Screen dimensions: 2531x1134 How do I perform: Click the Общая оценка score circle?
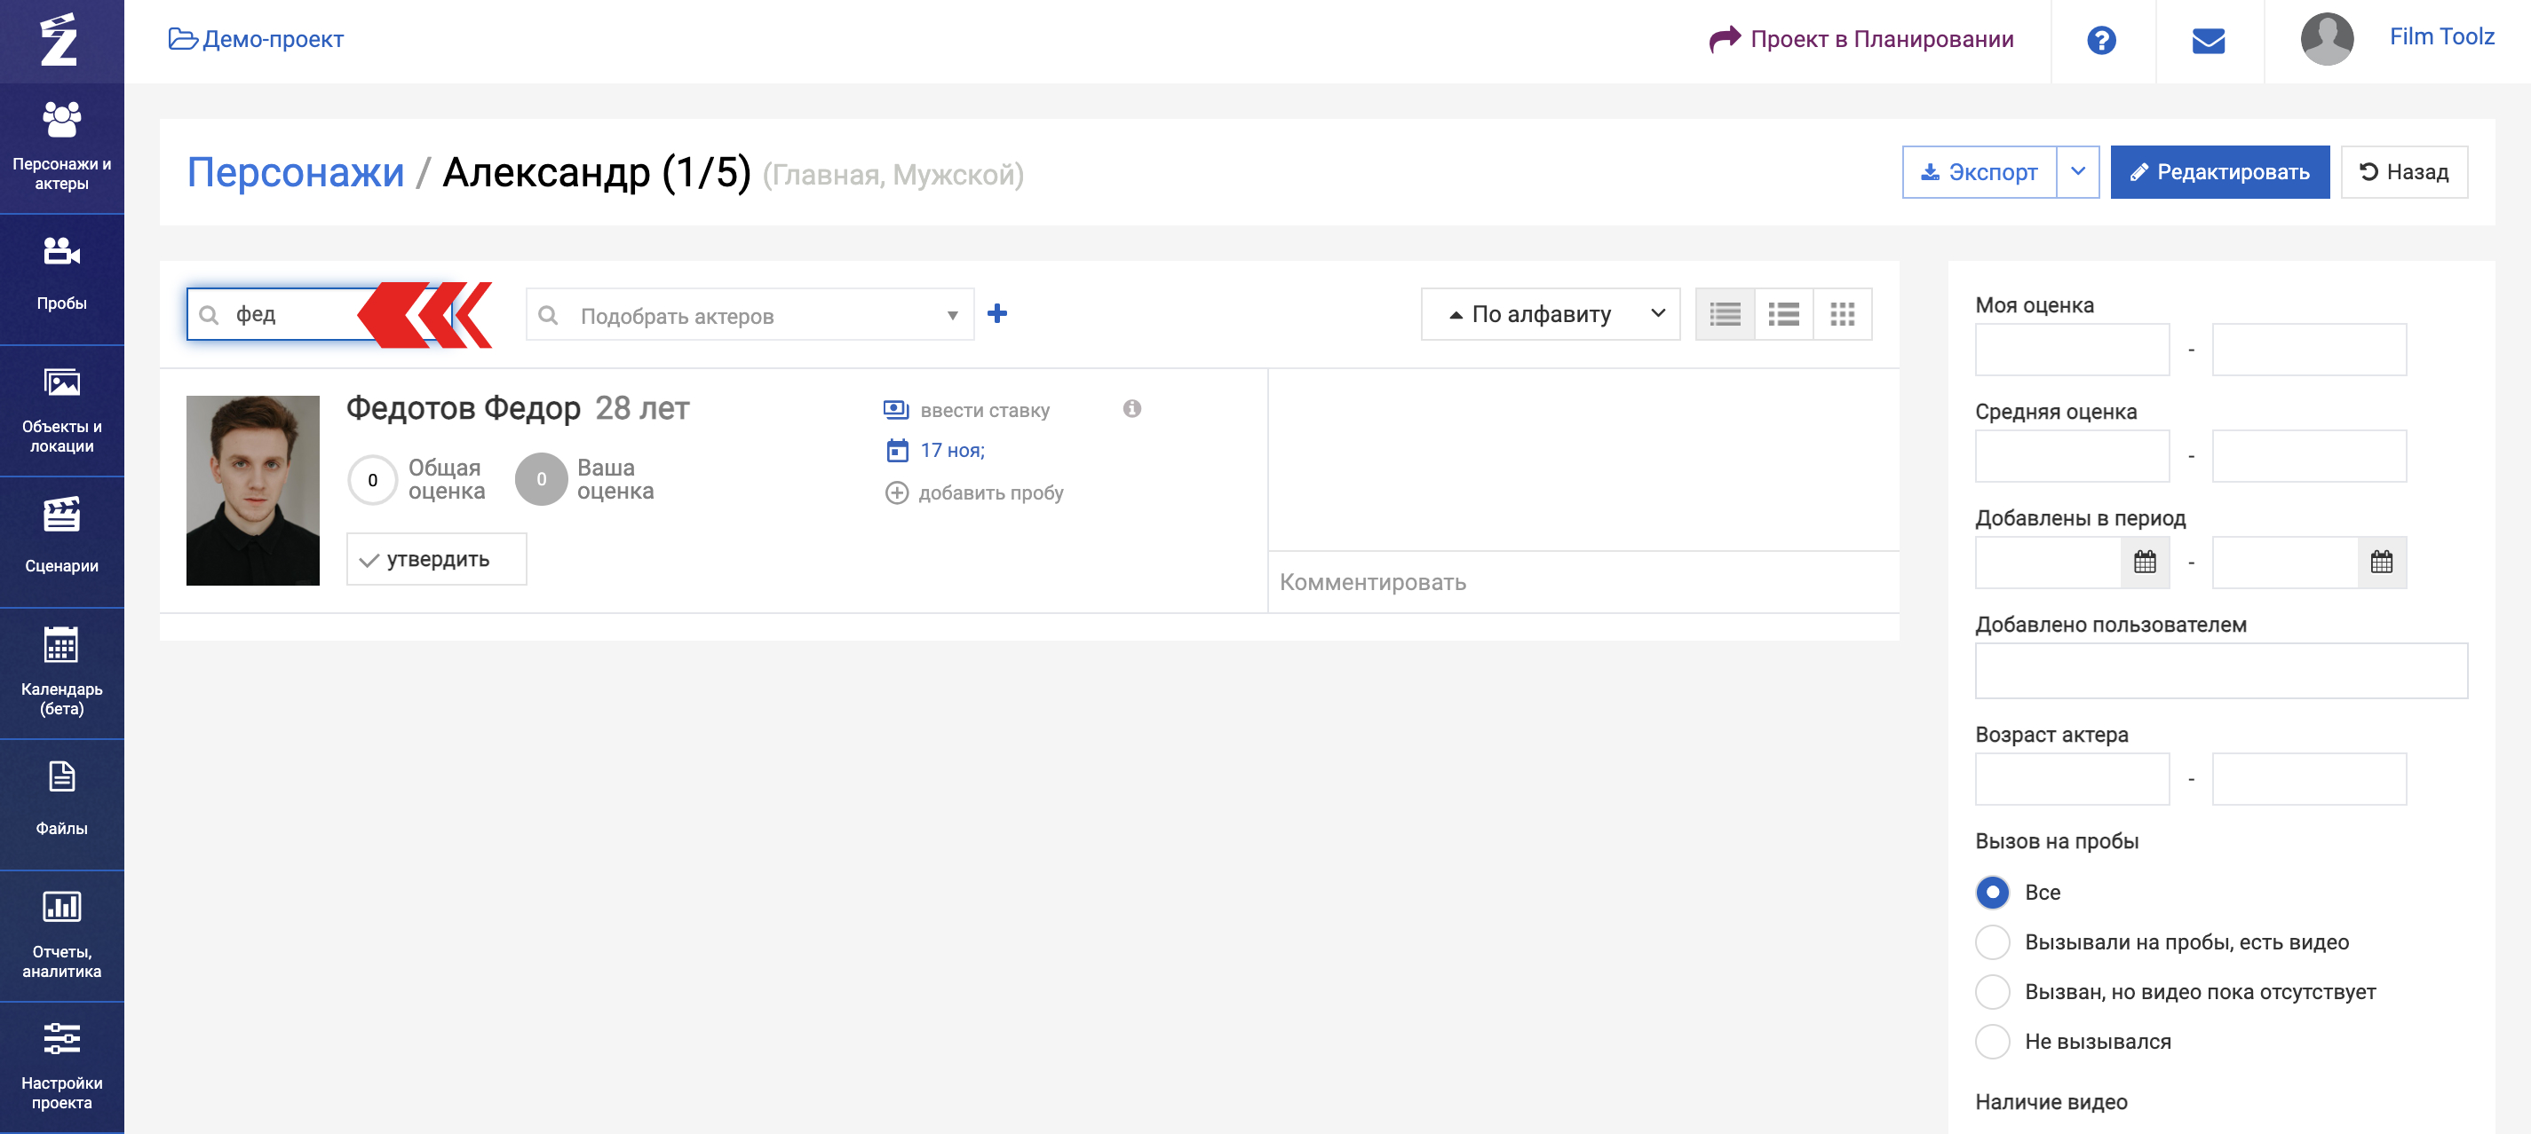(372, 479)
